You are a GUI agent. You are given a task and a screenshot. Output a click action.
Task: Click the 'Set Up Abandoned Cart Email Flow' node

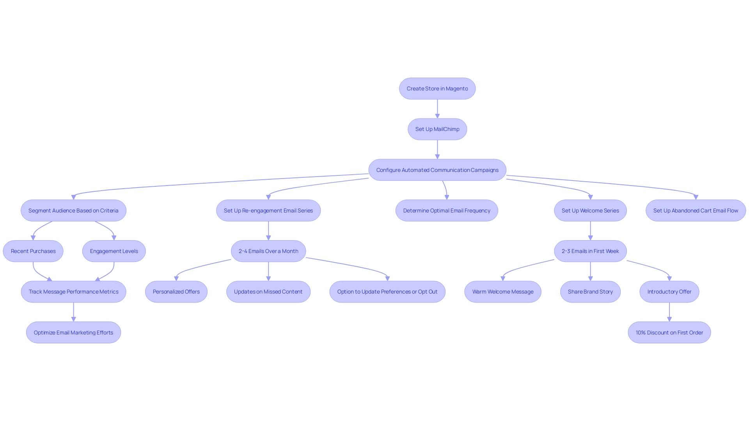click(x=696, y=210)
